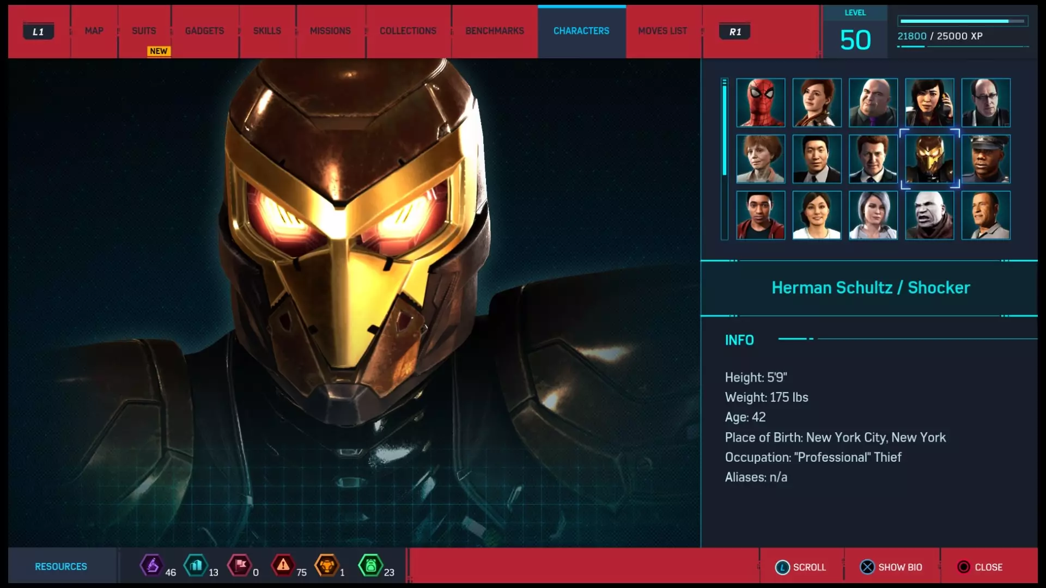The height and width of the screenshot is (588, 1046).
Task: Switch to the Skills tab
Action: (267, 31)
